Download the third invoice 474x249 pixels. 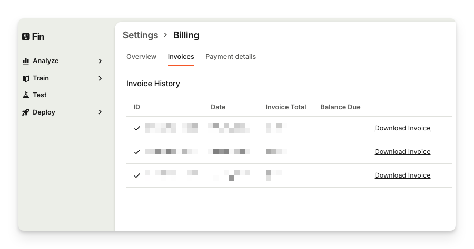[402, 175]
